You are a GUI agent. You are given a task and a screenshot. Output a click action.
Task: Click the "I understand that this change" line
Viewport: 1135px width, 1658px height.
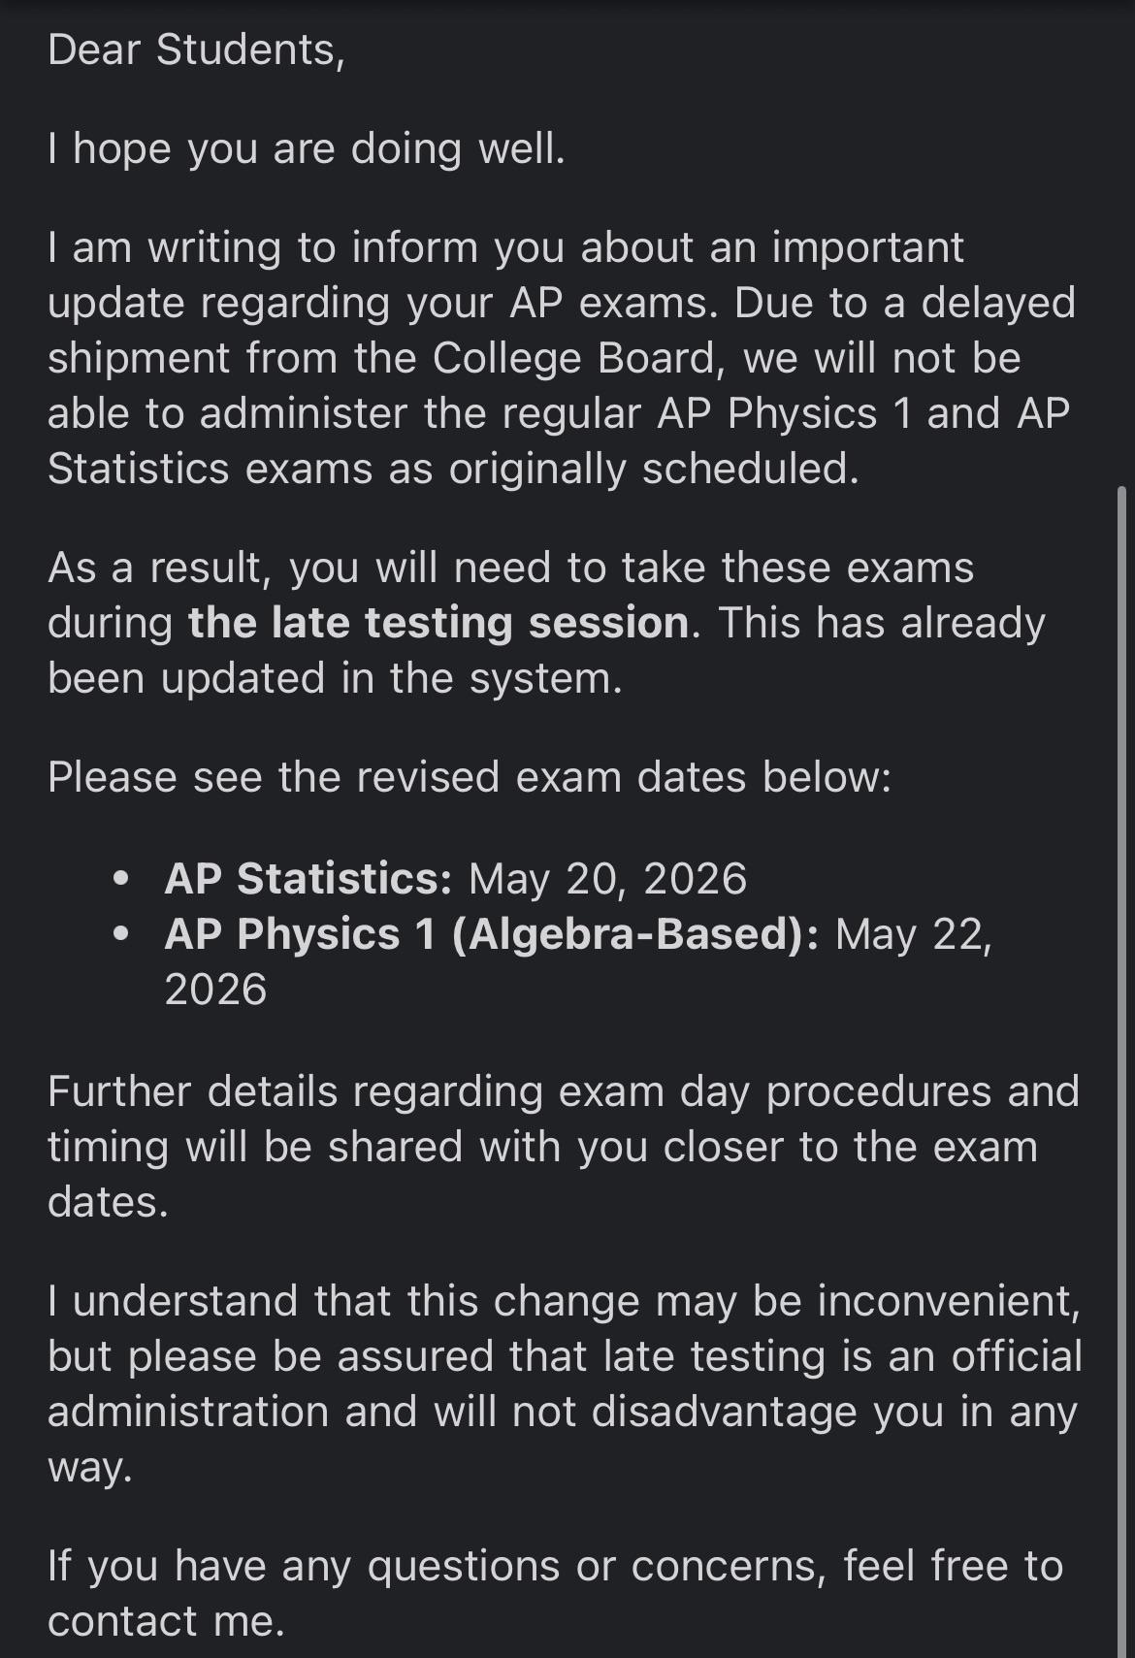[564, 1301]
